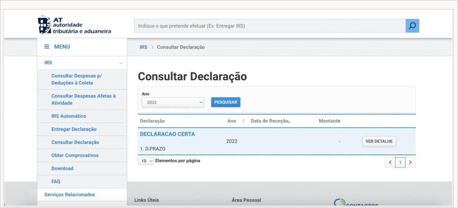458x208 pixels.
Task: Open the DECLARACAO CERTA link
Action: pos(167,134)
